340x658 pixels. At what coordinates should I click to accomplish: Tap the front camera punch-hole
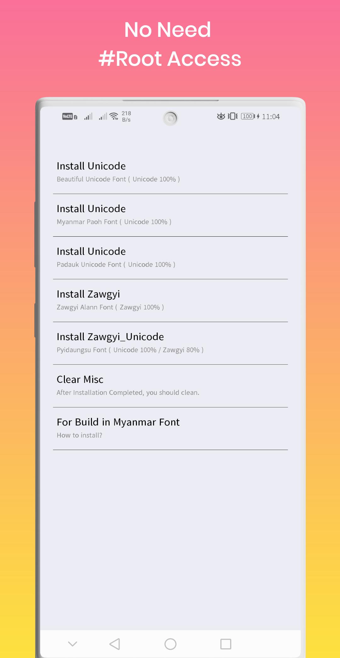click(170, 118)
